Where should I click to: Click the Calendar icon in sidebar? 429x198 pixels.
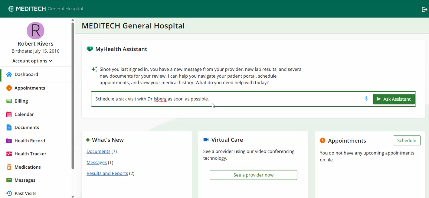coord(9,114)
